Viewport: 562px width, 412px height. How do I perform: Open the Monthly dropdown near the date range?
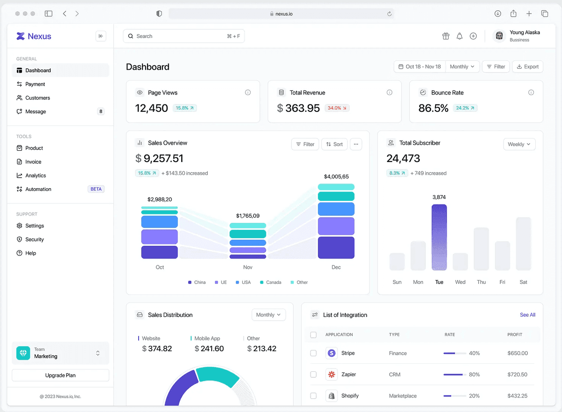pos(462,66)
